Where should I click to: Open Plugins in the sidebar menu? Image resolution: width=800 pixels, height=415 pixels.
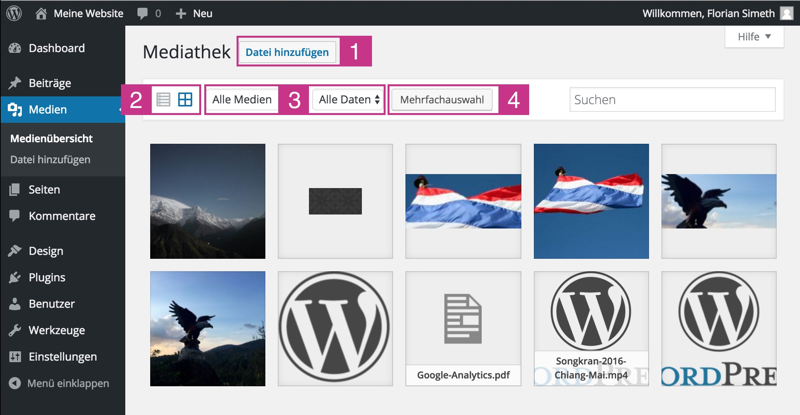click(47, 277)
